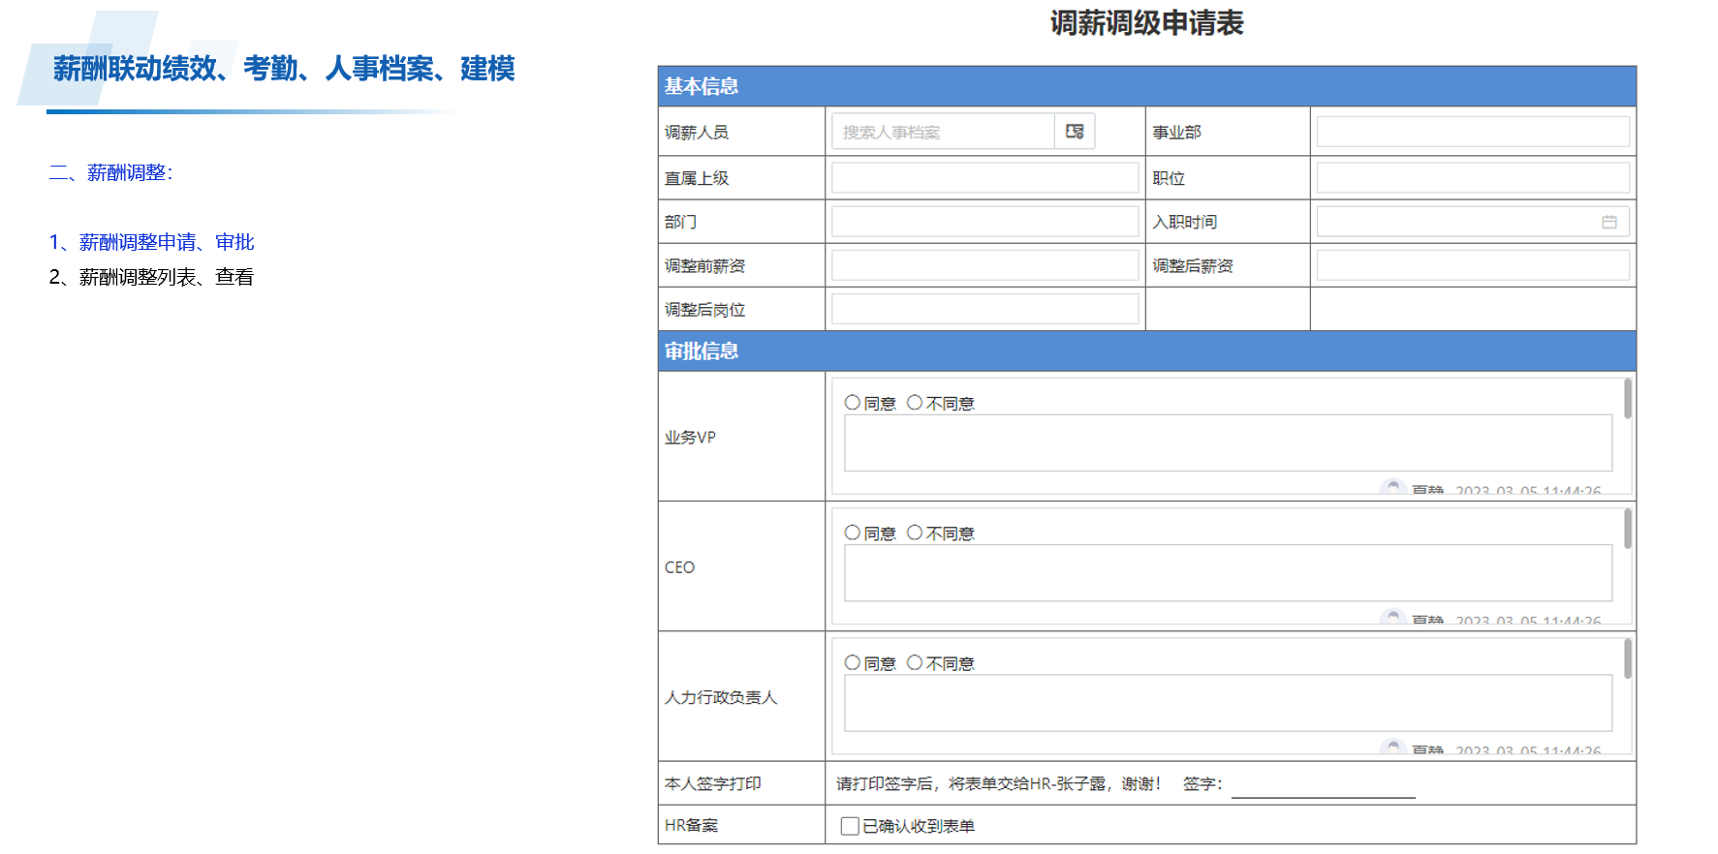
Task: Click the CEO approval box scrollbar
Action: pyautogui.click(x=1627, y=529)
